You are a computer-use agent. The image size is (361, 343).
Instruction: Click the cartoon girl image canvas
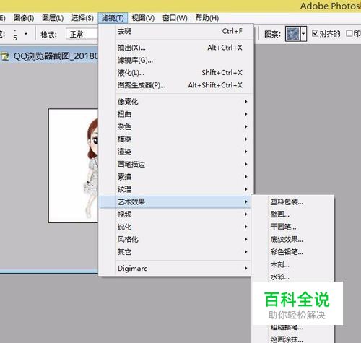click(74, 165)
